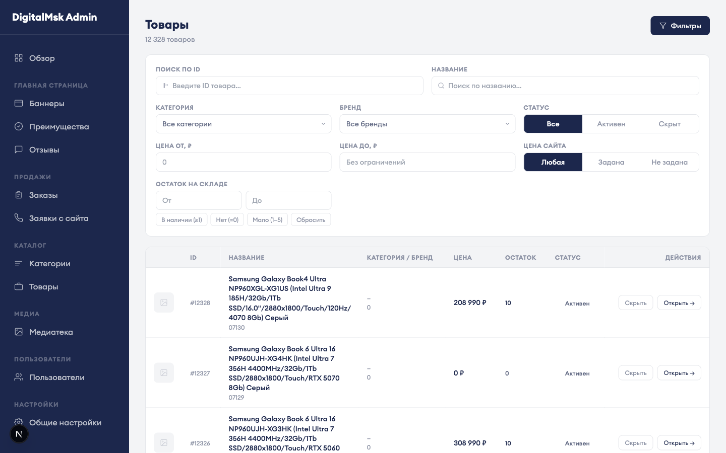Click the Медиатека image icon
Image resolution: width=726 pixels, height=453 pixels.
tap(19, 332)
